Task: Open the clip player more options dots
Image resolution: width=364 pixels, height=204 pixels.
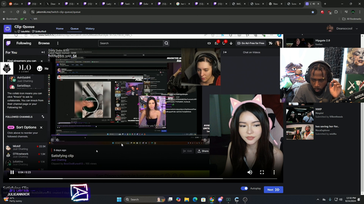Action: [x=274, y=172]
